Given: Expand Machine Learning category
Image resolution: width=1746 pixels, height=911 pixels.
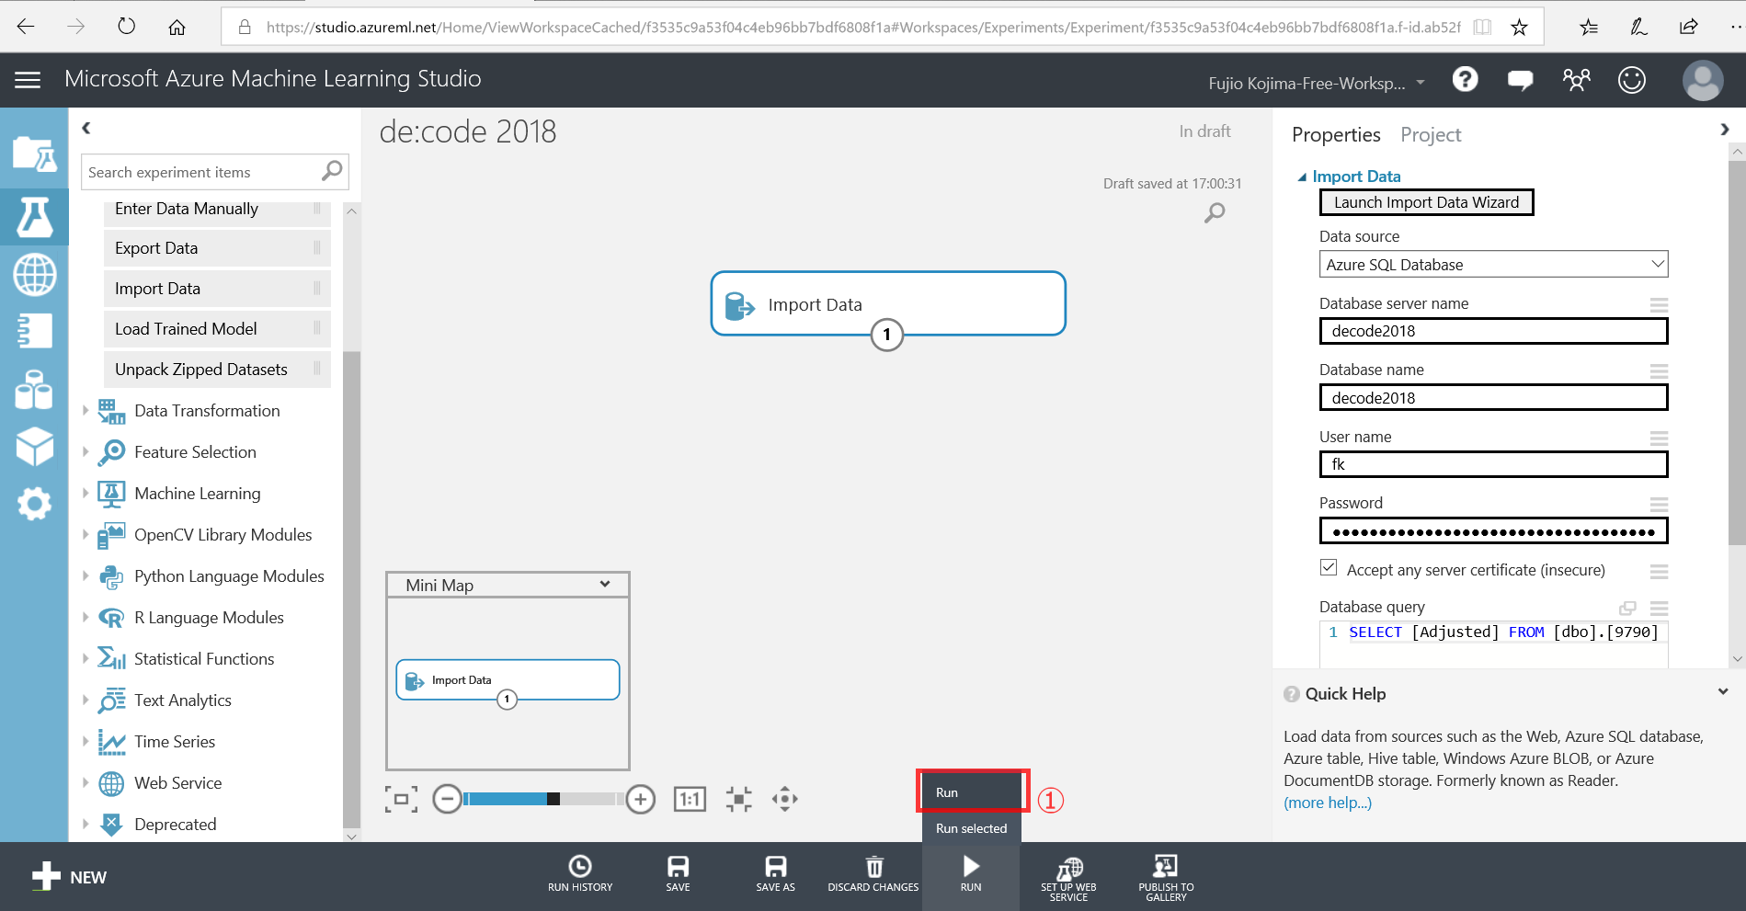Looking at the screenshot, I should 86,494.
